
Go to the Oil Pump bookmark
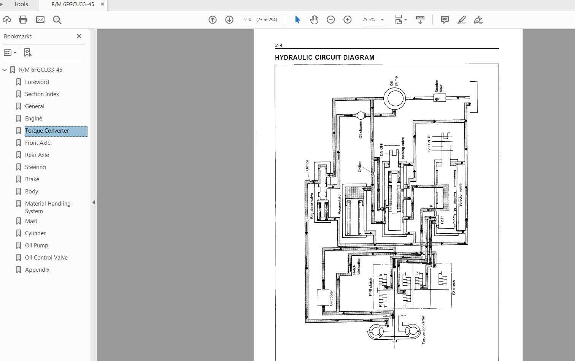37,245
